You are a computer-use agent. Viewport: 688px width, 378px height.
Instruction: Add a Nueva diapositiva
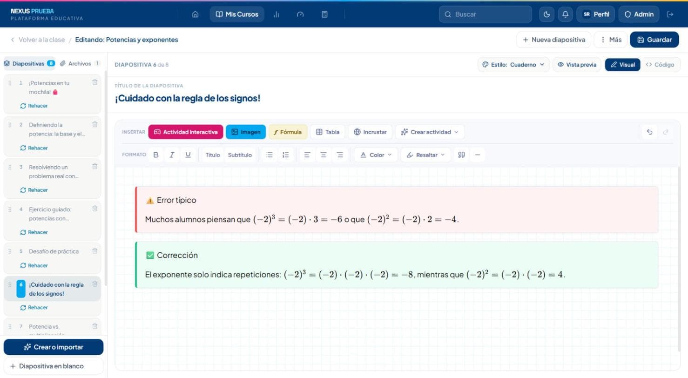pyautogui.click(x=554, y=40)
